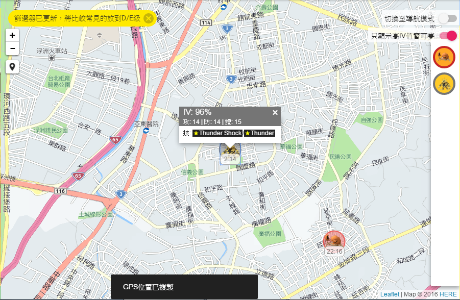
Task: Locate my position with the pin button
Action: [12, 67]
